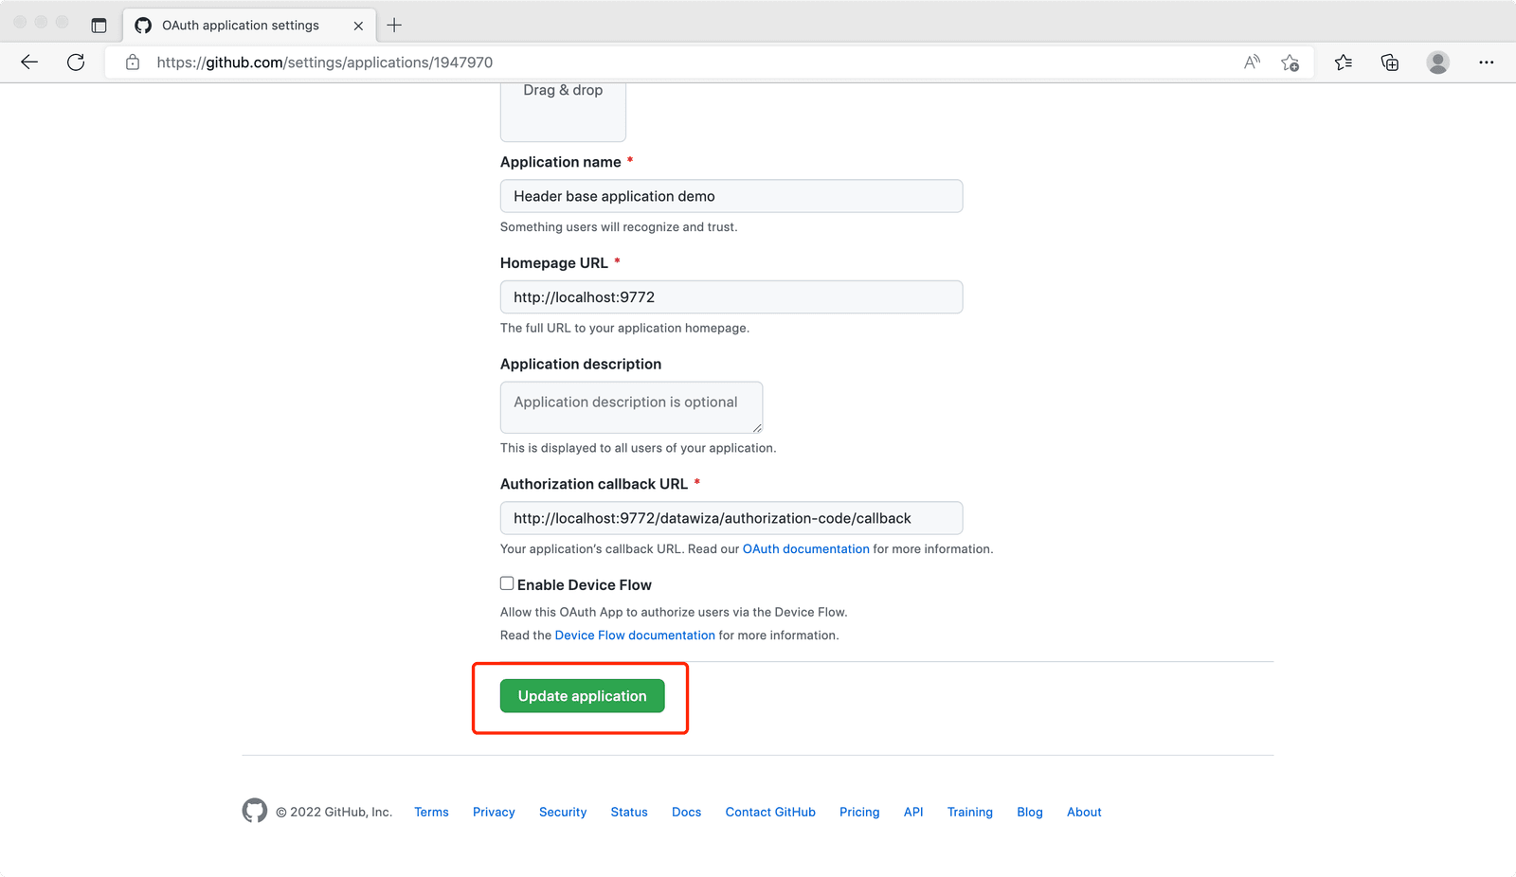
Task: Enable the Device Flow checkbox
Action: point(507,583)
